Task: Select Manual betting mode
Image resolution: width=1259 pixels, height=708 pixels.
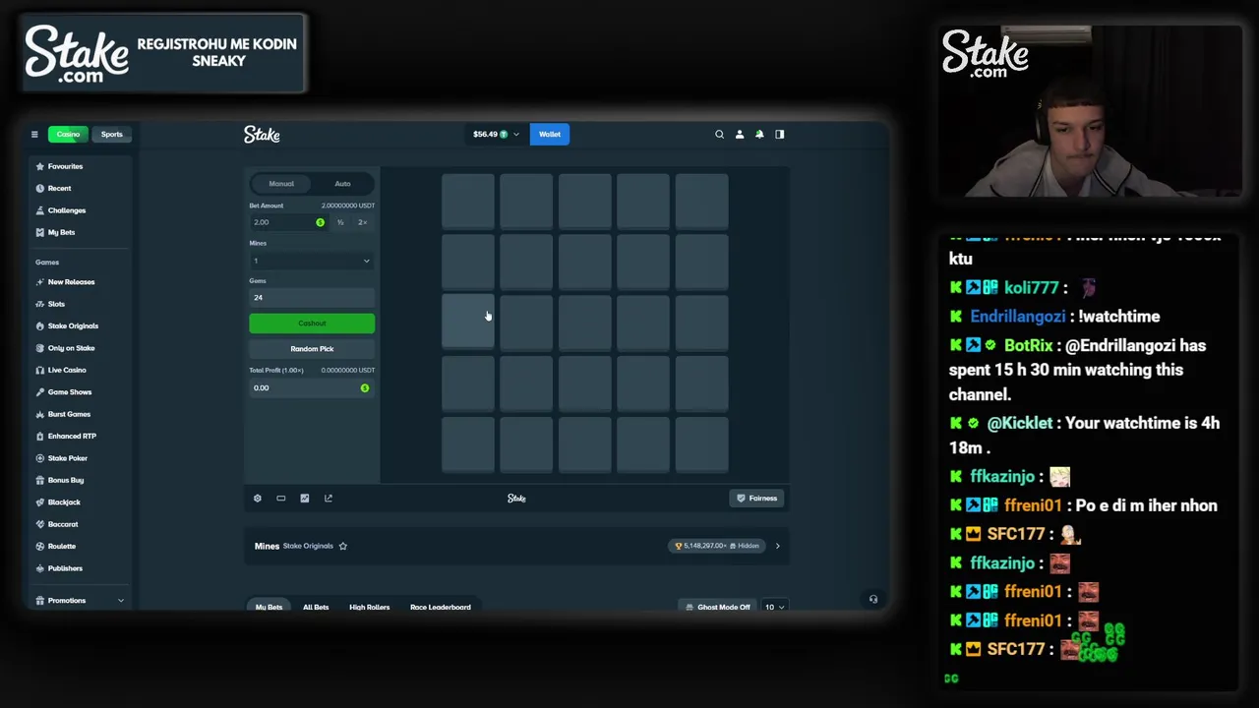Action: click(x=281, y=184)
